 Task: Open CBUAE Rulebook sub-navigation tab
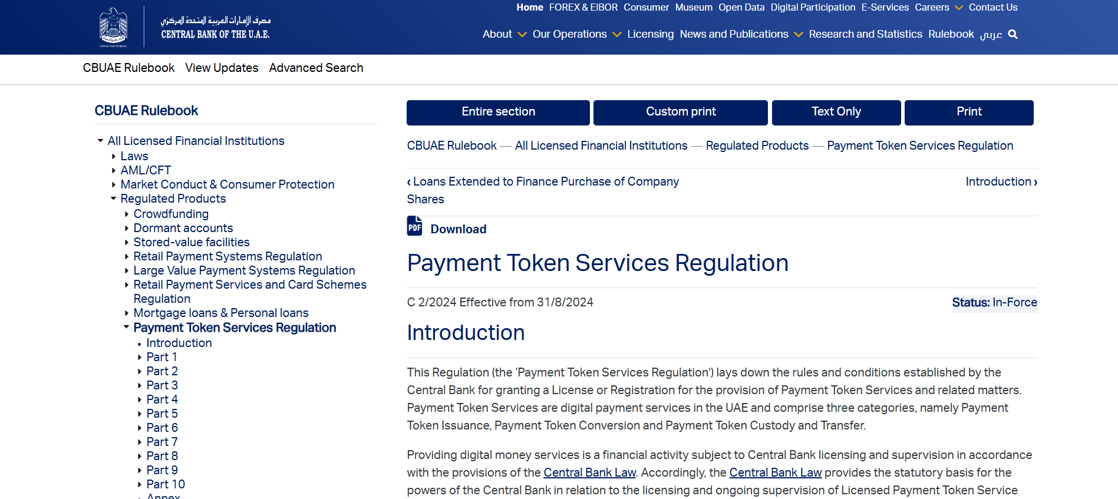[129, 68]
